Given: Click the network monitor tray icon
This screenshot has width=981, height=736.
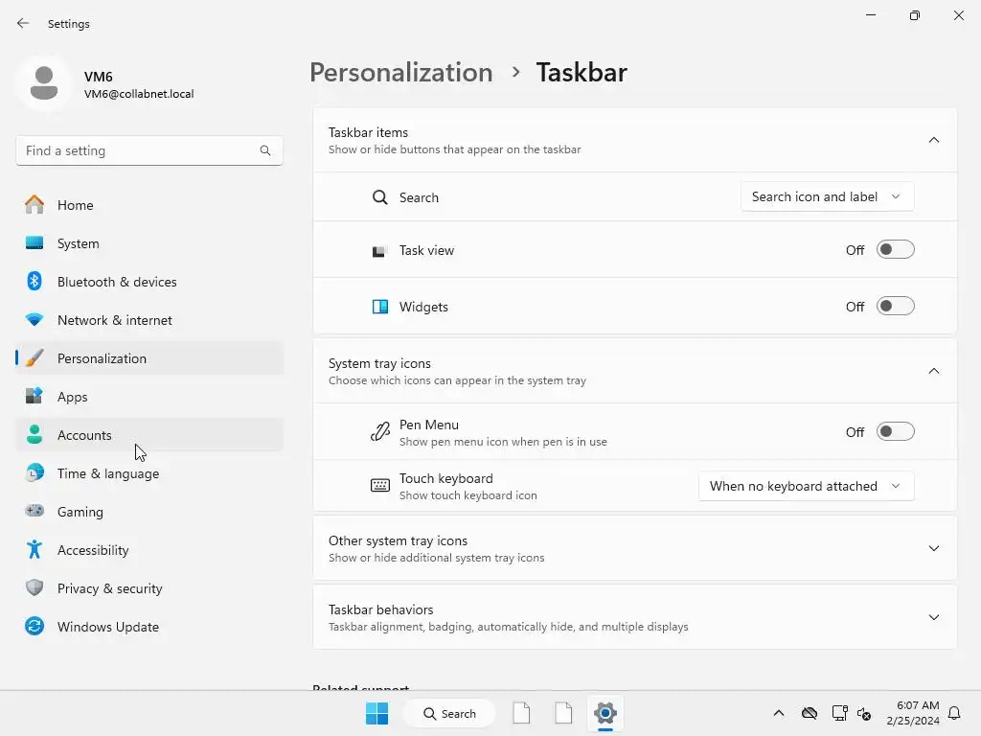Looking at the screenshot, I should pos(839,713).
